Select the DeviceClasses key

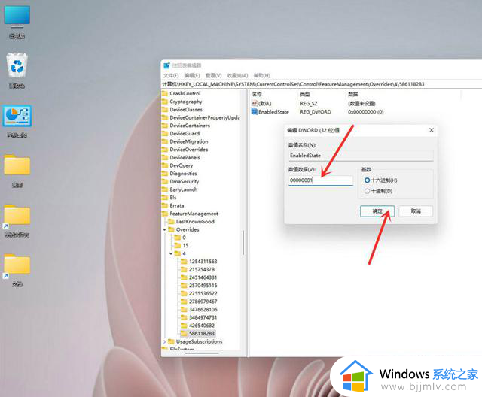click(186, 109)
